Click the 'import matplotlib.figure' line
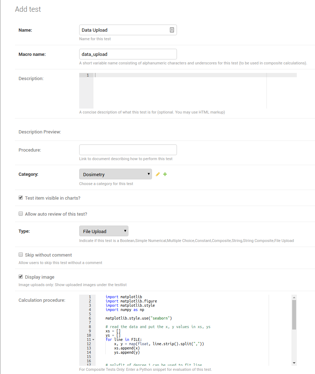The height and width of the screenshot is (374, 315). tap(131, 301)
